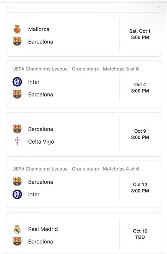
Task: Select the Oct 9 match time
Action: pyautogui.click(x=140, y=134)
